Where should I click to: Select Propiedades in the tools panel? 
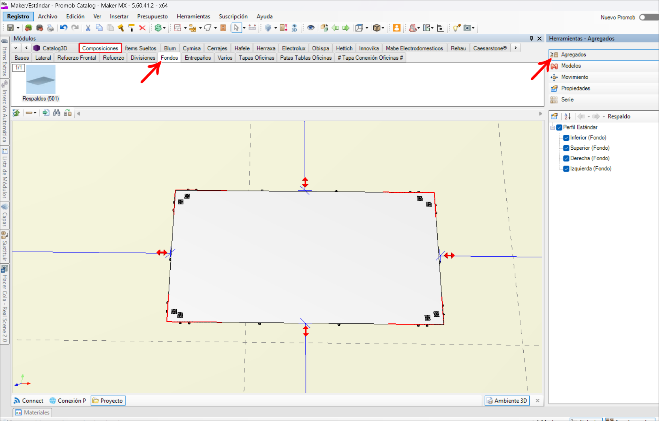[x=575, y=88]
